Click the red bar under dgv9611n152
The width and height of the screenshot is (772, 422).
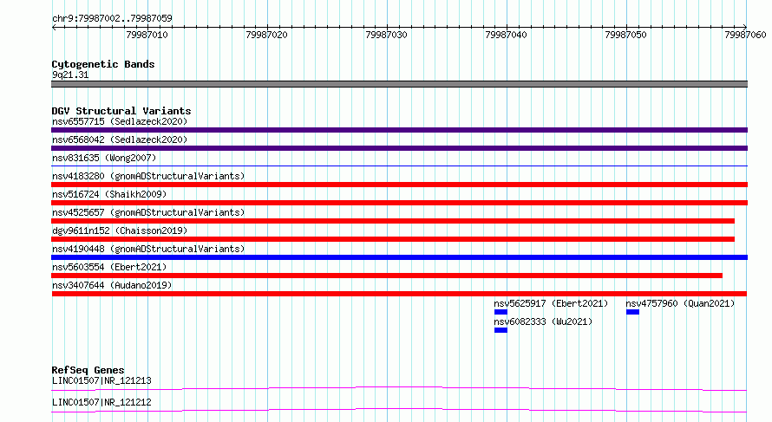click(x=393, y=239)
